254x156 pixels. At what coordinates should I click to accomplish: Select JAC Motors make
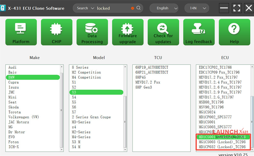tap(19, 122)
